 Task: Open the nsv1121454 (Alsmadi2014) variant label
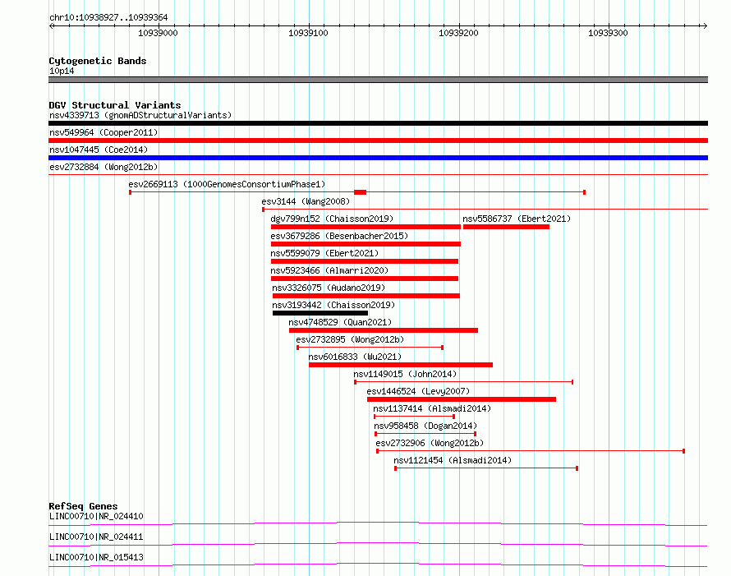453,460
